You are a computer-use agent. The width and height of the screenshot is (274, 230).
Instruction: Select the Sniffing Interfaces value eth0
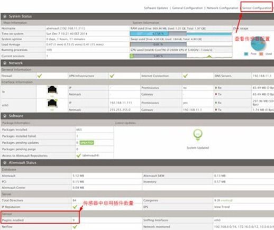[x=217, y=220]
